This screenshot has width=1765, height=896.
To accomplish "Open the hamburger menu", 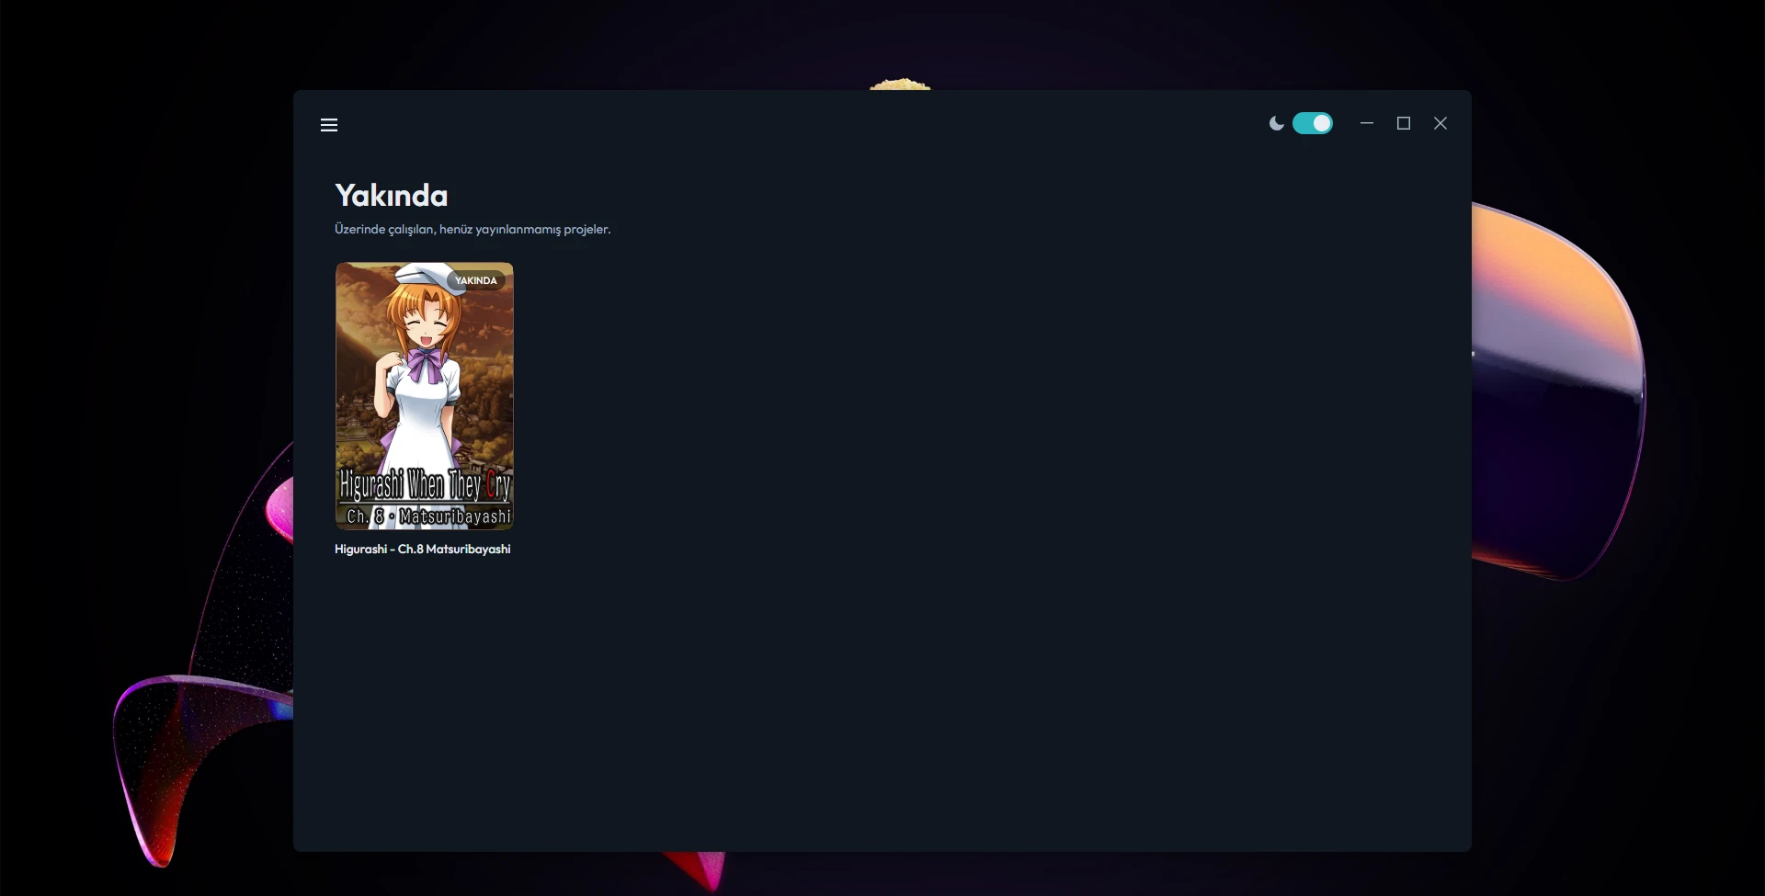I will pyautogui.click(x=329, y=125).
